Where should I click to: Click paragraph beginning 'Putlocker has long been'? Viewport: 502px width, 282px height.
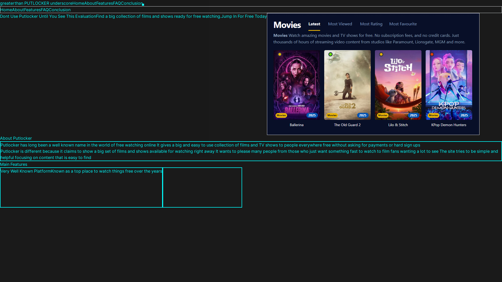210,145
